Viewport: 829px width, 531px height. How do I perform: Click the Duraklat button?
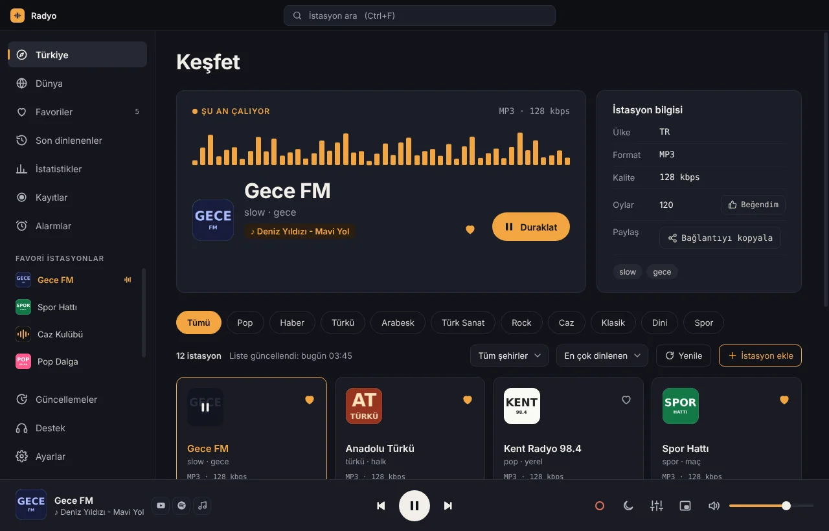[x=531, y=227]
